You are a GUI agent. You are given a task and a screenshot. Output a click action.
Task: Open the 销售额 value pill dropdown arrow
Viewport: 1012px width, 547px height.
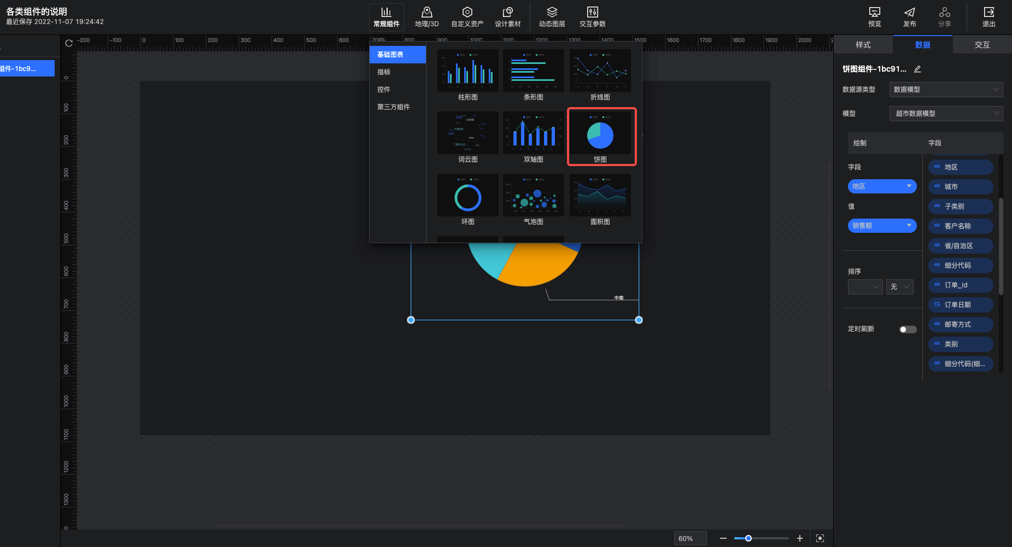coord(909,226)
